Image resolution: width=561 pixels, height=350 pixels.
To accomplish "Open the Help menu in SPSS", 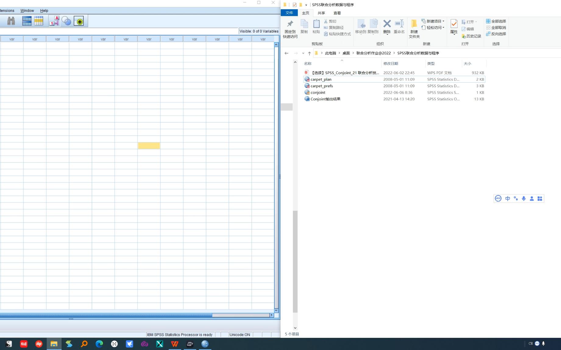I will point(44,11).
